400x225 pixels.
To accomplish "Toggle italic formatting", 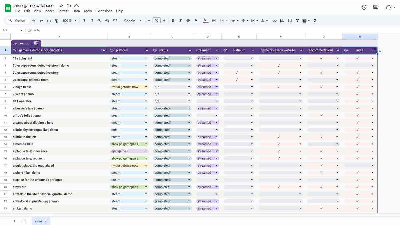I will pos(180,21).
